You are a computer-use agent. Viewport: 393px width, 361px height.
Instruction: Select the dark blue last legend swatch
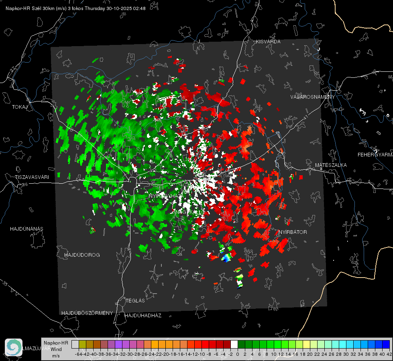[x=386, y=344]
